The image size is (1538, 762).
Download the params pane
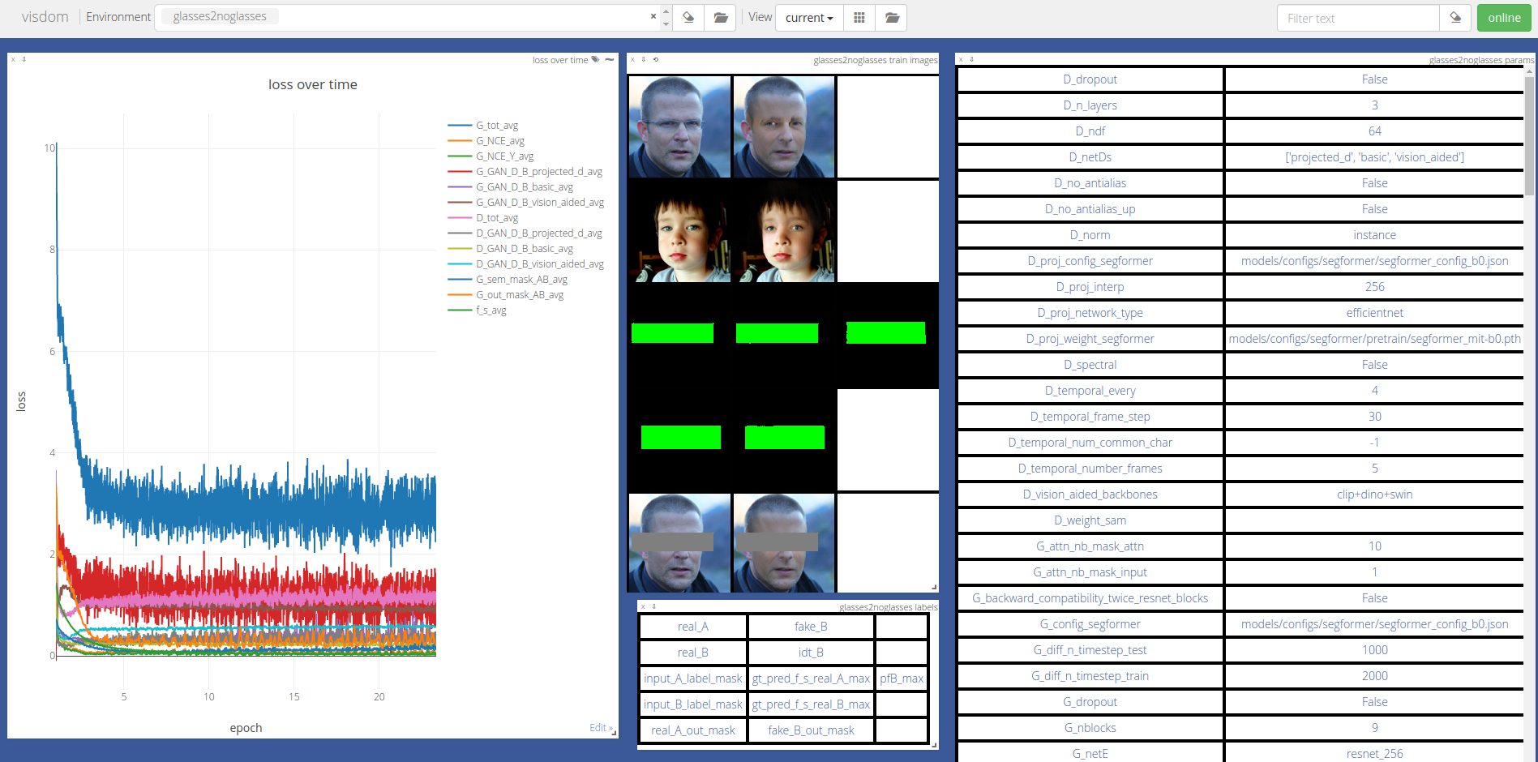[x=972, y=59]
